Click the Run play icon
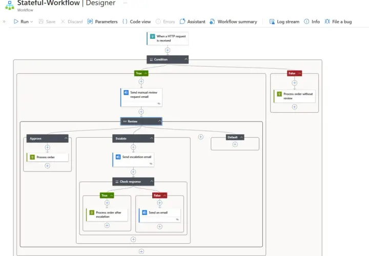Screen dimensions: 369x256 tap(16, 22)
